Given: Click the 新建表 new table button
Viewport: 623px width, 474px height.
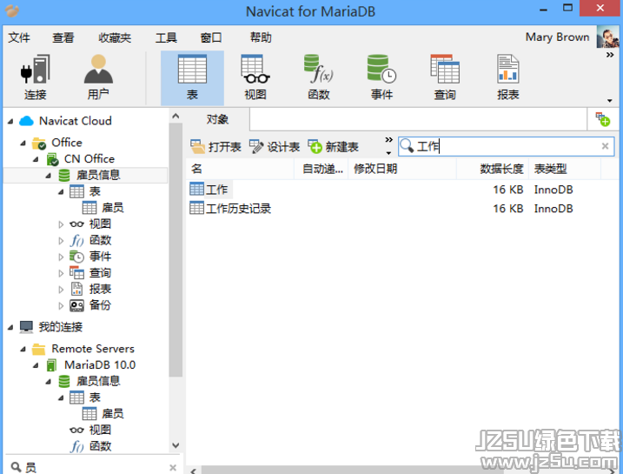Looking at the screenshot, I should pyautogui.click(x=334, y=147).
